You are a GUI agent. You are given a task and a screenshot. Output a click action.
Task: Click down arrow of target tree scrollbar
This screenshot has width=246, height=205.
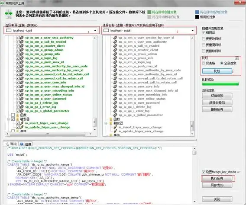192,134
